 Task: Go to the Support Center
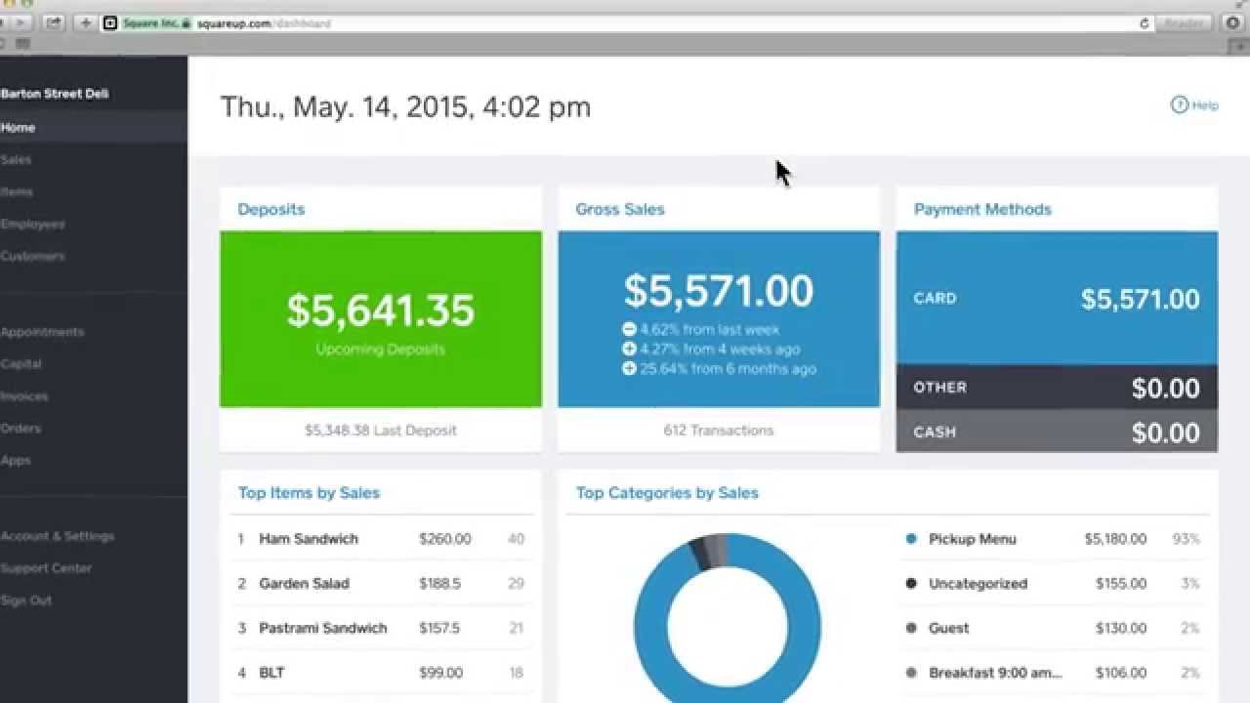click(47, 568)
